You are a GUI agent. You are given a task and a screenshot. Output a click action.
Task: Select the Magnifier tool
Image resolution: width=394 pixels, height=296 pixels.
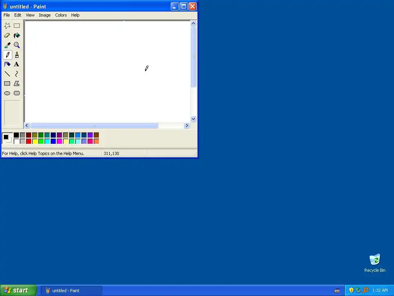[x=17, y=45]
